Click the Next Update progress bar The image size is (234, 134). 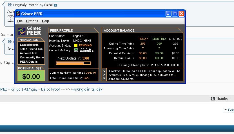(x=73, y=63)
